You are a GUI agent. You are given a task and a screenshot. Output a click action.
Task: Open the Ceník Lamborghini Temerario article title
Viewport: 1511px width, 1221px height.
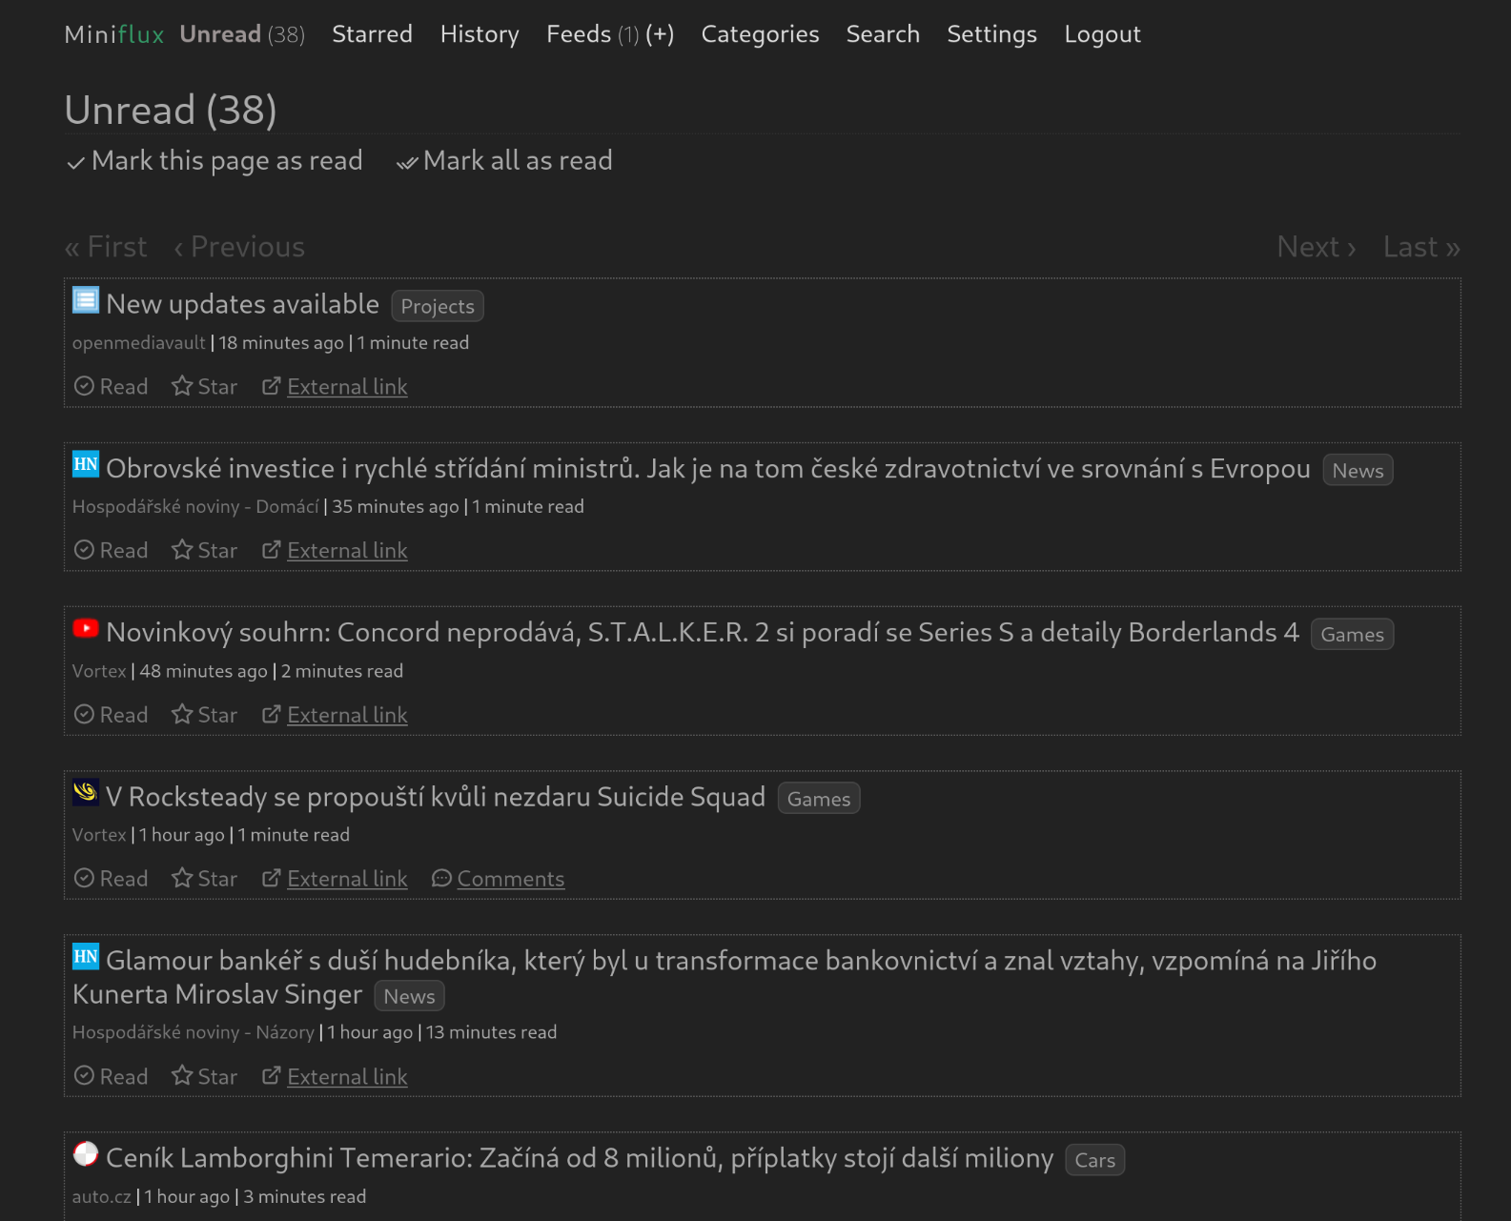click(x=580, y=1158)
